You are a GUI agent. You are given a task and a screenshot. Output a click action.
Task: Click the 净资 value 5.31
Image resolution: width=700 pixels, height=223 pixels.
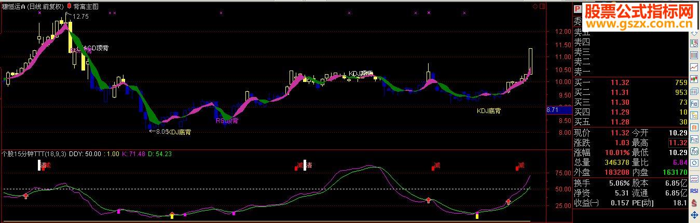(623, 193)
